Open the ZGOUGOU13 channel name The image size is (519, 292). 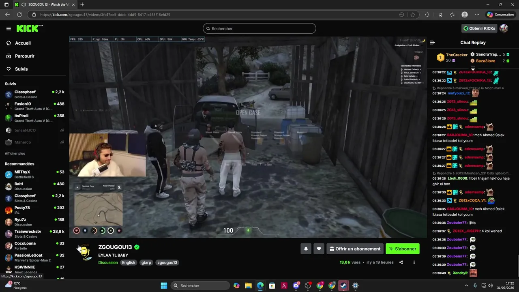pyautogui.click(x=115, y=247)
